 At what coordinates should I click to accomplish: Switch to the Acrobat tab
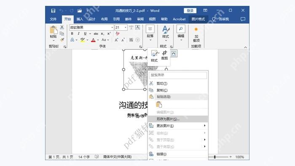click(x=179, y=19)
